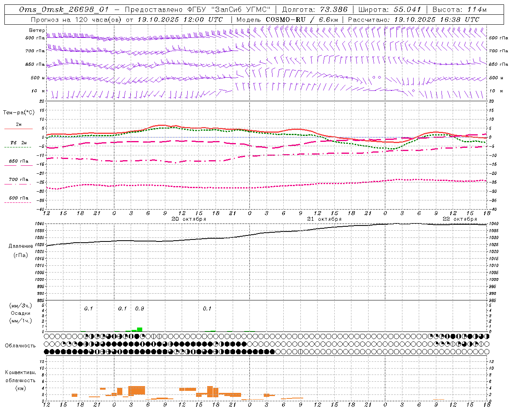
Task: Click the Облачность cloud cover label
Action: point(20,346)
